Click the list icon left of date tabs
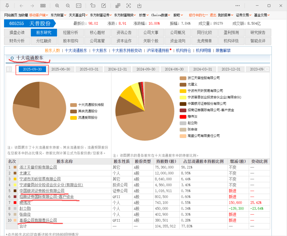The width and height of the screenshot is (287, 236). pyautogui.click(x=9, y=69)
